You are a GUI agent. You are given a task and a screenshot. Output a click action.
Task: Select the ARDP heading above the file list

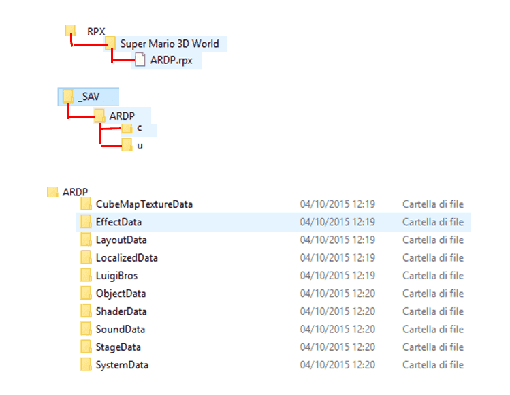click(x=75, y=192)
